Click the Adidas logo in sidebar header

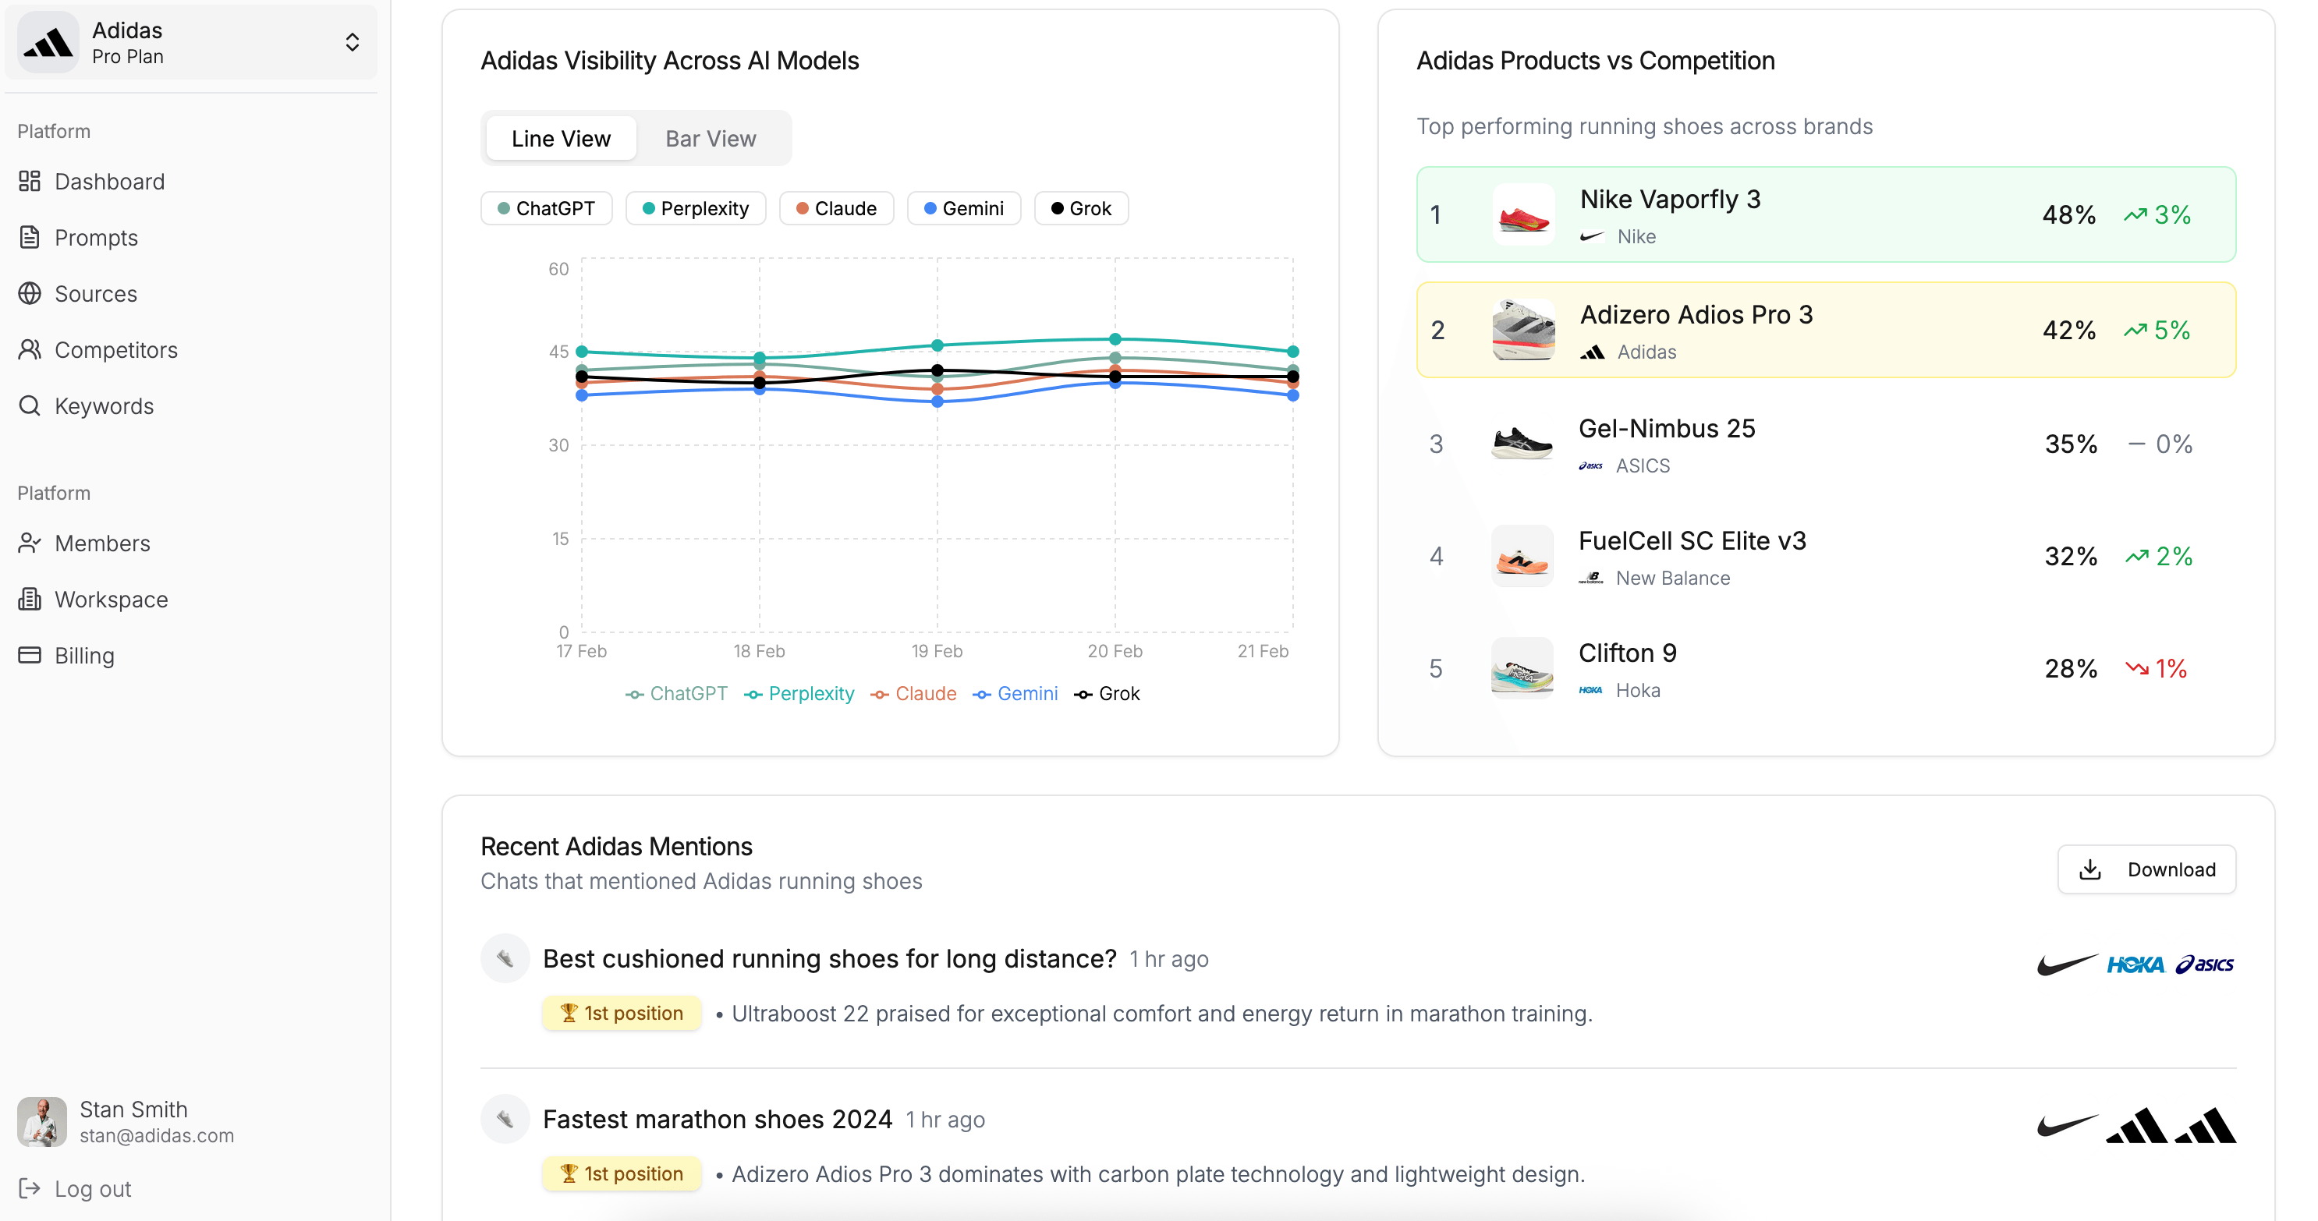tap(48, 42)
